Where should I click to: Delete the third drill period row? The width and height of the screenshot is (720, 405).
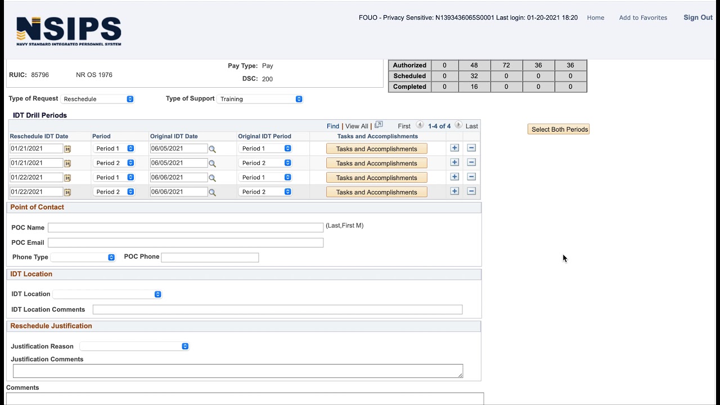pyautogui.click(x=471, y=177)
